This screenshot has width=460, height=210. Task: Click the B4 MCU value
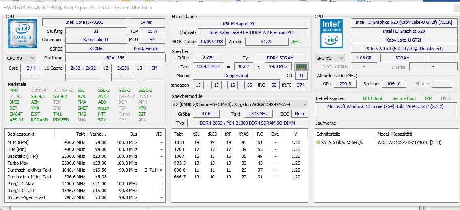(152, 40)
